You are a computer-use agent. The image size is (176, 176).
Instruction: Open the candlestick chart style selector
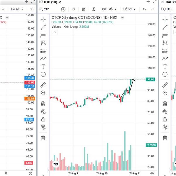(84, 9)
